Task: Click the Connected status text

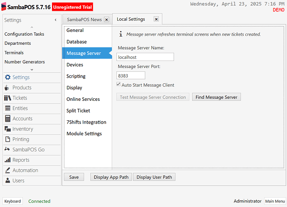Action: point(40,201)
